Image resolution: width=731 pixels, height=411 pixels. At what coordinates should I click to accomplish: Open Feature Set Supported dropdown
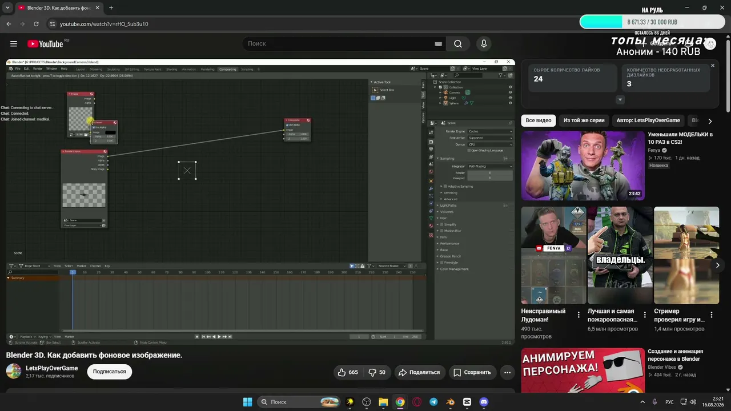point(490,138)
